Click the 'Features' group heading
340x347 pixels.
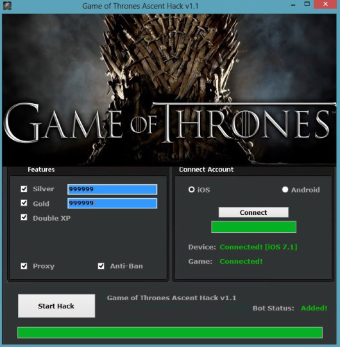coord(41,169)
